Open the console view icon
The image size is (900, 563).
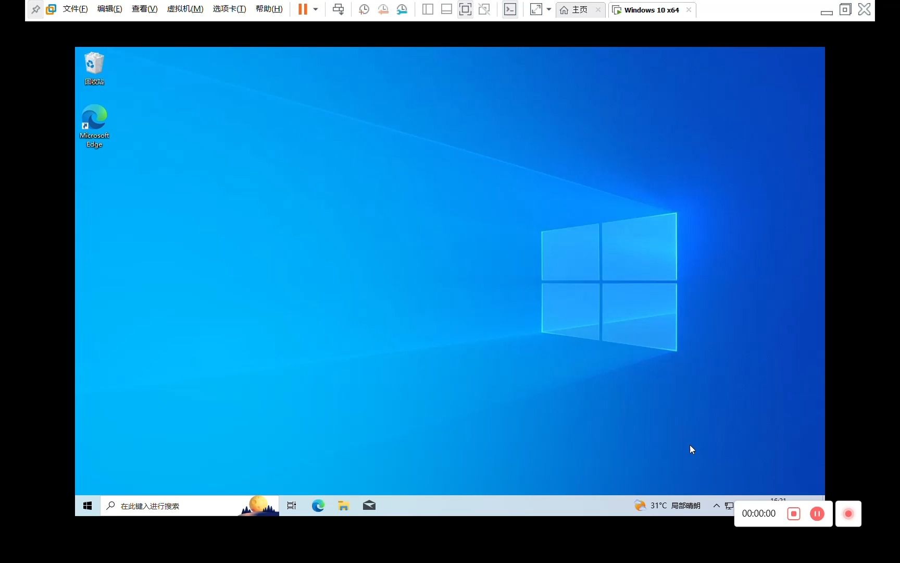click(x=510, y=9)
